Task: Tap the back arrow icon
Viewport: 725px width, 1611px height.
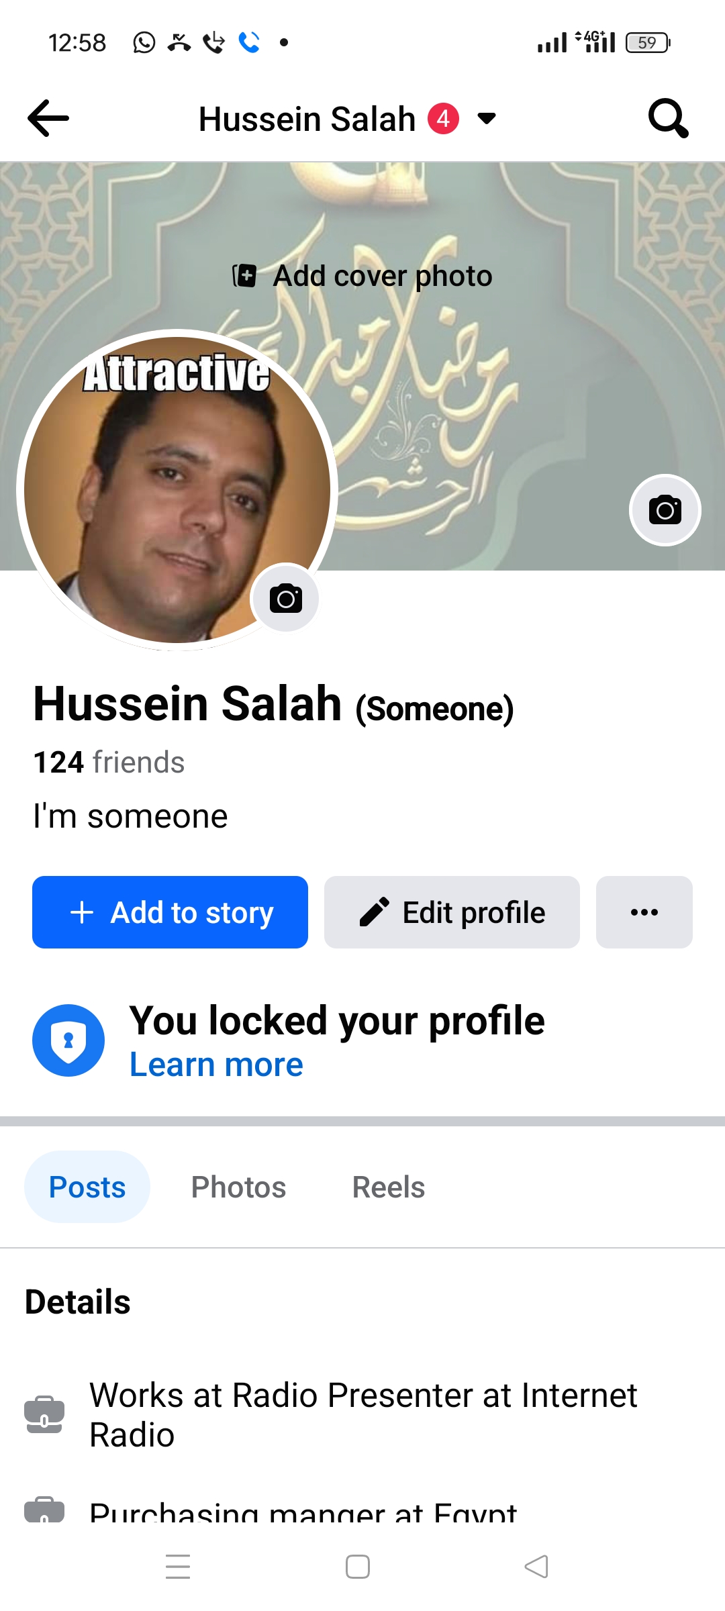Action: click(48, 118)
